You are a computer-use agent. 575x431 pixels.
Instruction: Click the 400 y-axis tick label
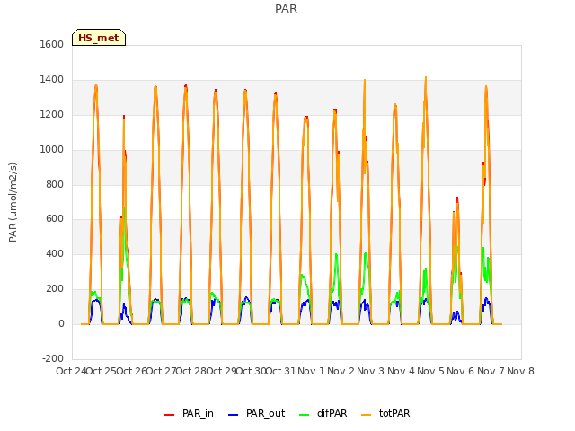point(55,253)
